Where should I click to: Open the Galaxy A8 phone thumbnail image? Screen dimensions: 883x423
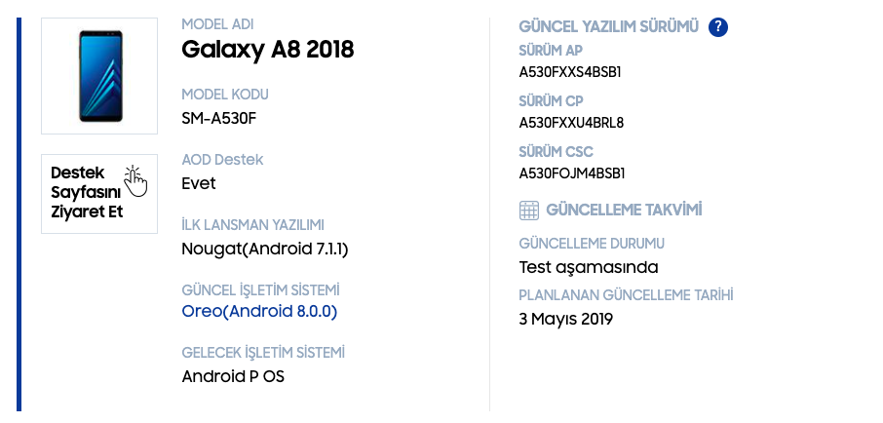coord(99,76)
